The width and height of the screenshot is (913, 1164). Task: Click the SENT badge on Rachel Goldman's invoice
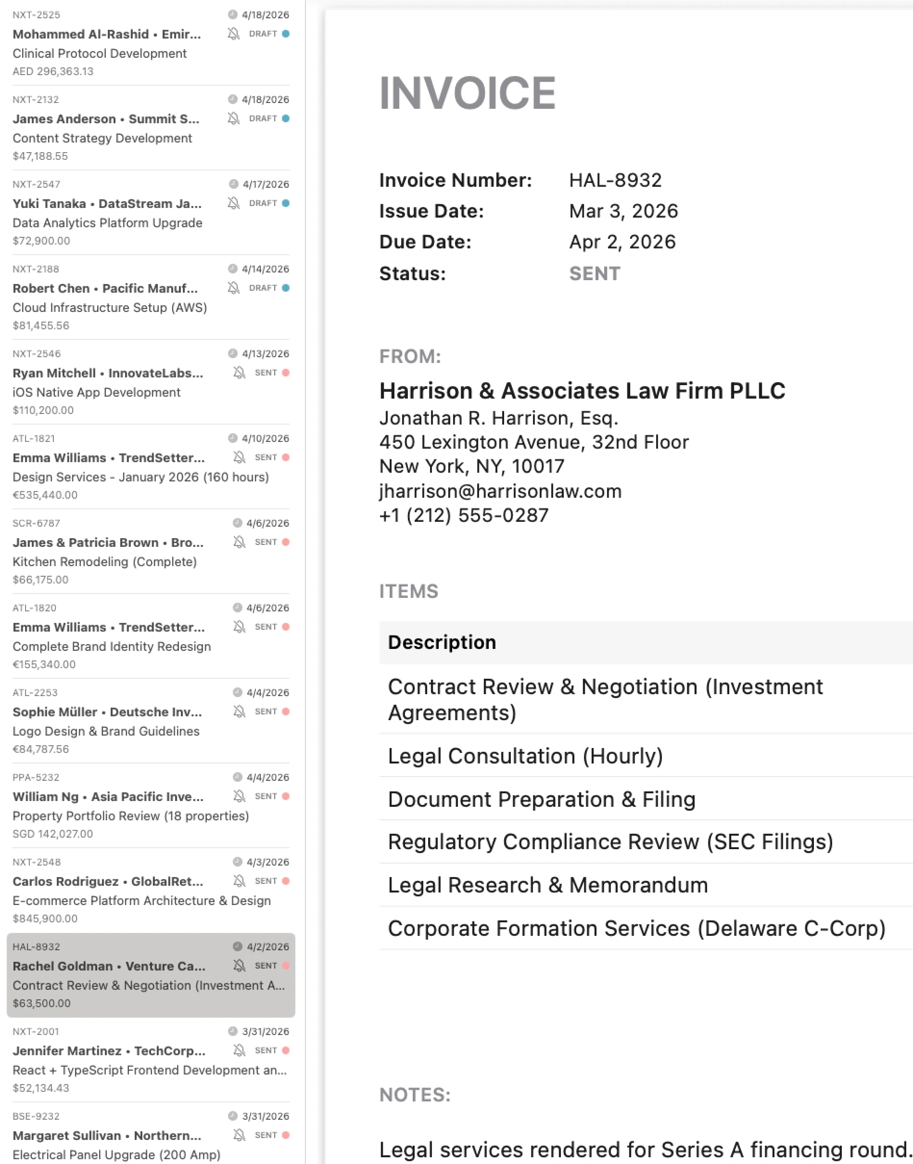pos(266,966)
